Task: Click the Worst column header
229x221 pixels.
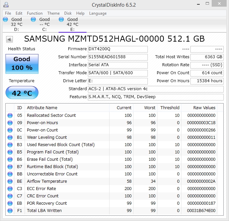Action: tap(145, 108)
